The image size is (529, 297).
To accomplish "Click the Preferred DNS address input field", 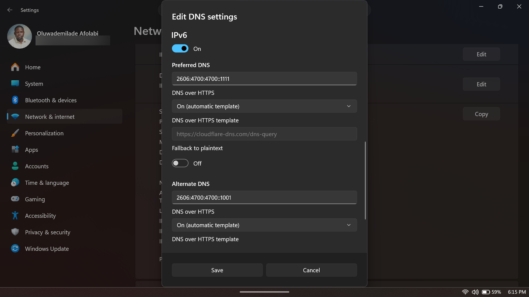I will click(x=264, y=78).
